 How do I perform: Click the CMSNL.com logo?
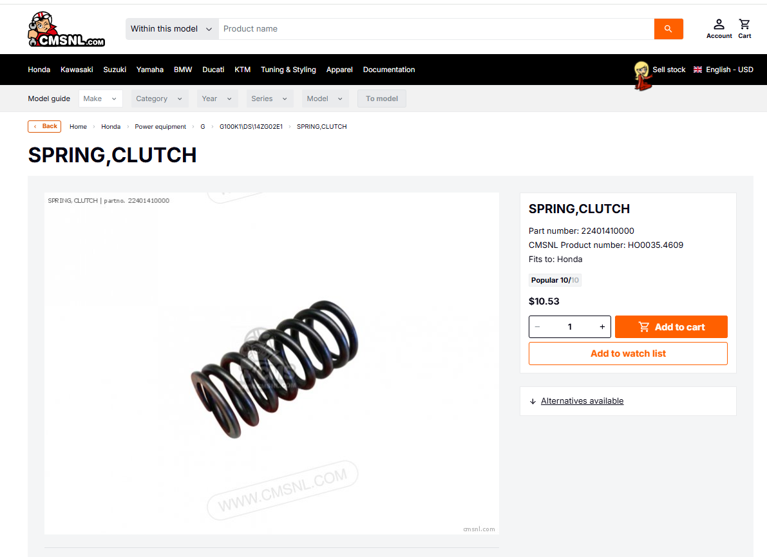[66, 30]
